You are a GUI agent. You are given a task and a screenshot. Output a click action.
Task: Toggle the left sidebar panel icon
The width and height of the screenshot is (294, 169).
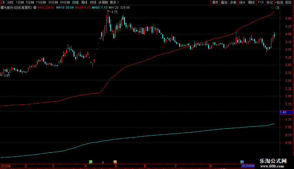pyautogui.click(x=3, y=2)
